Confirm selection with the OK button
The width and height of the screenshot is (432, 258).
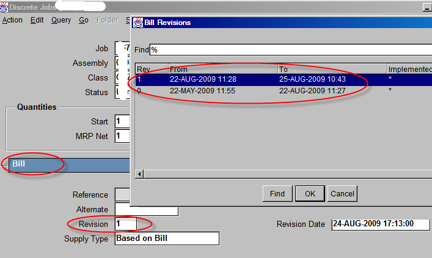[310, 193]
